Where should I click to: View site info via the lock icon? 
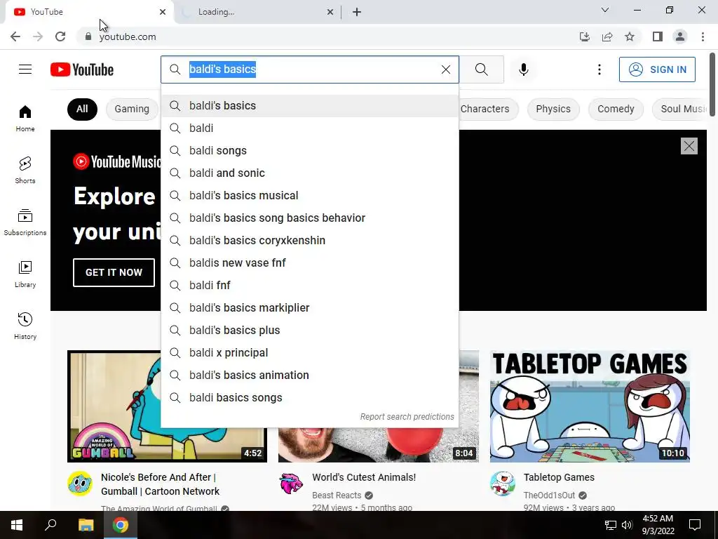(x=88, y=36)
